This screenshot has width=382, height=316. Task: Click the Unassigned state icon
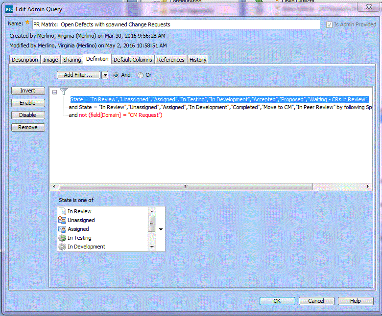coord(62,220)
